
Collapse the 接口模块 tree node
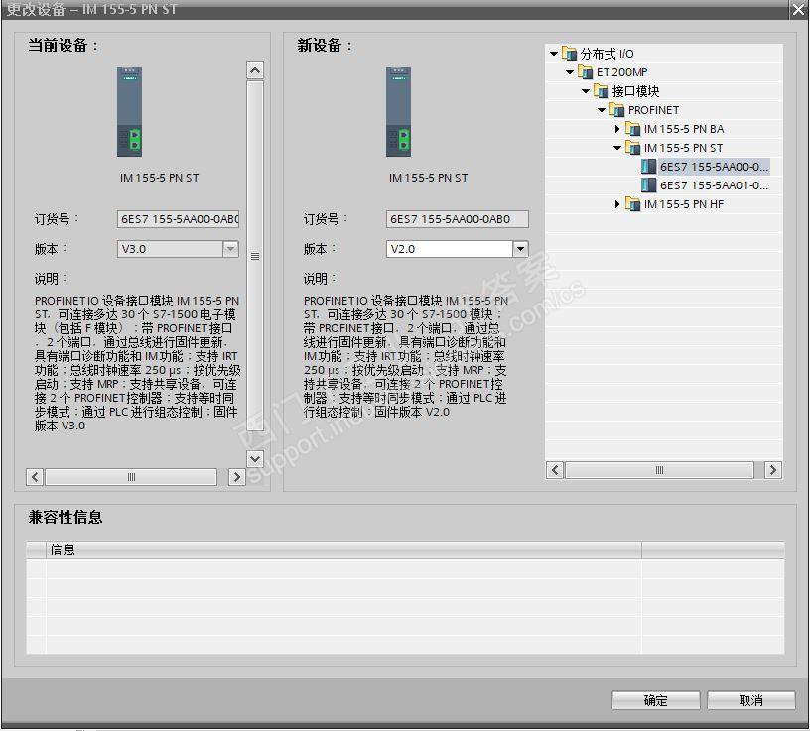click(586, 91)
